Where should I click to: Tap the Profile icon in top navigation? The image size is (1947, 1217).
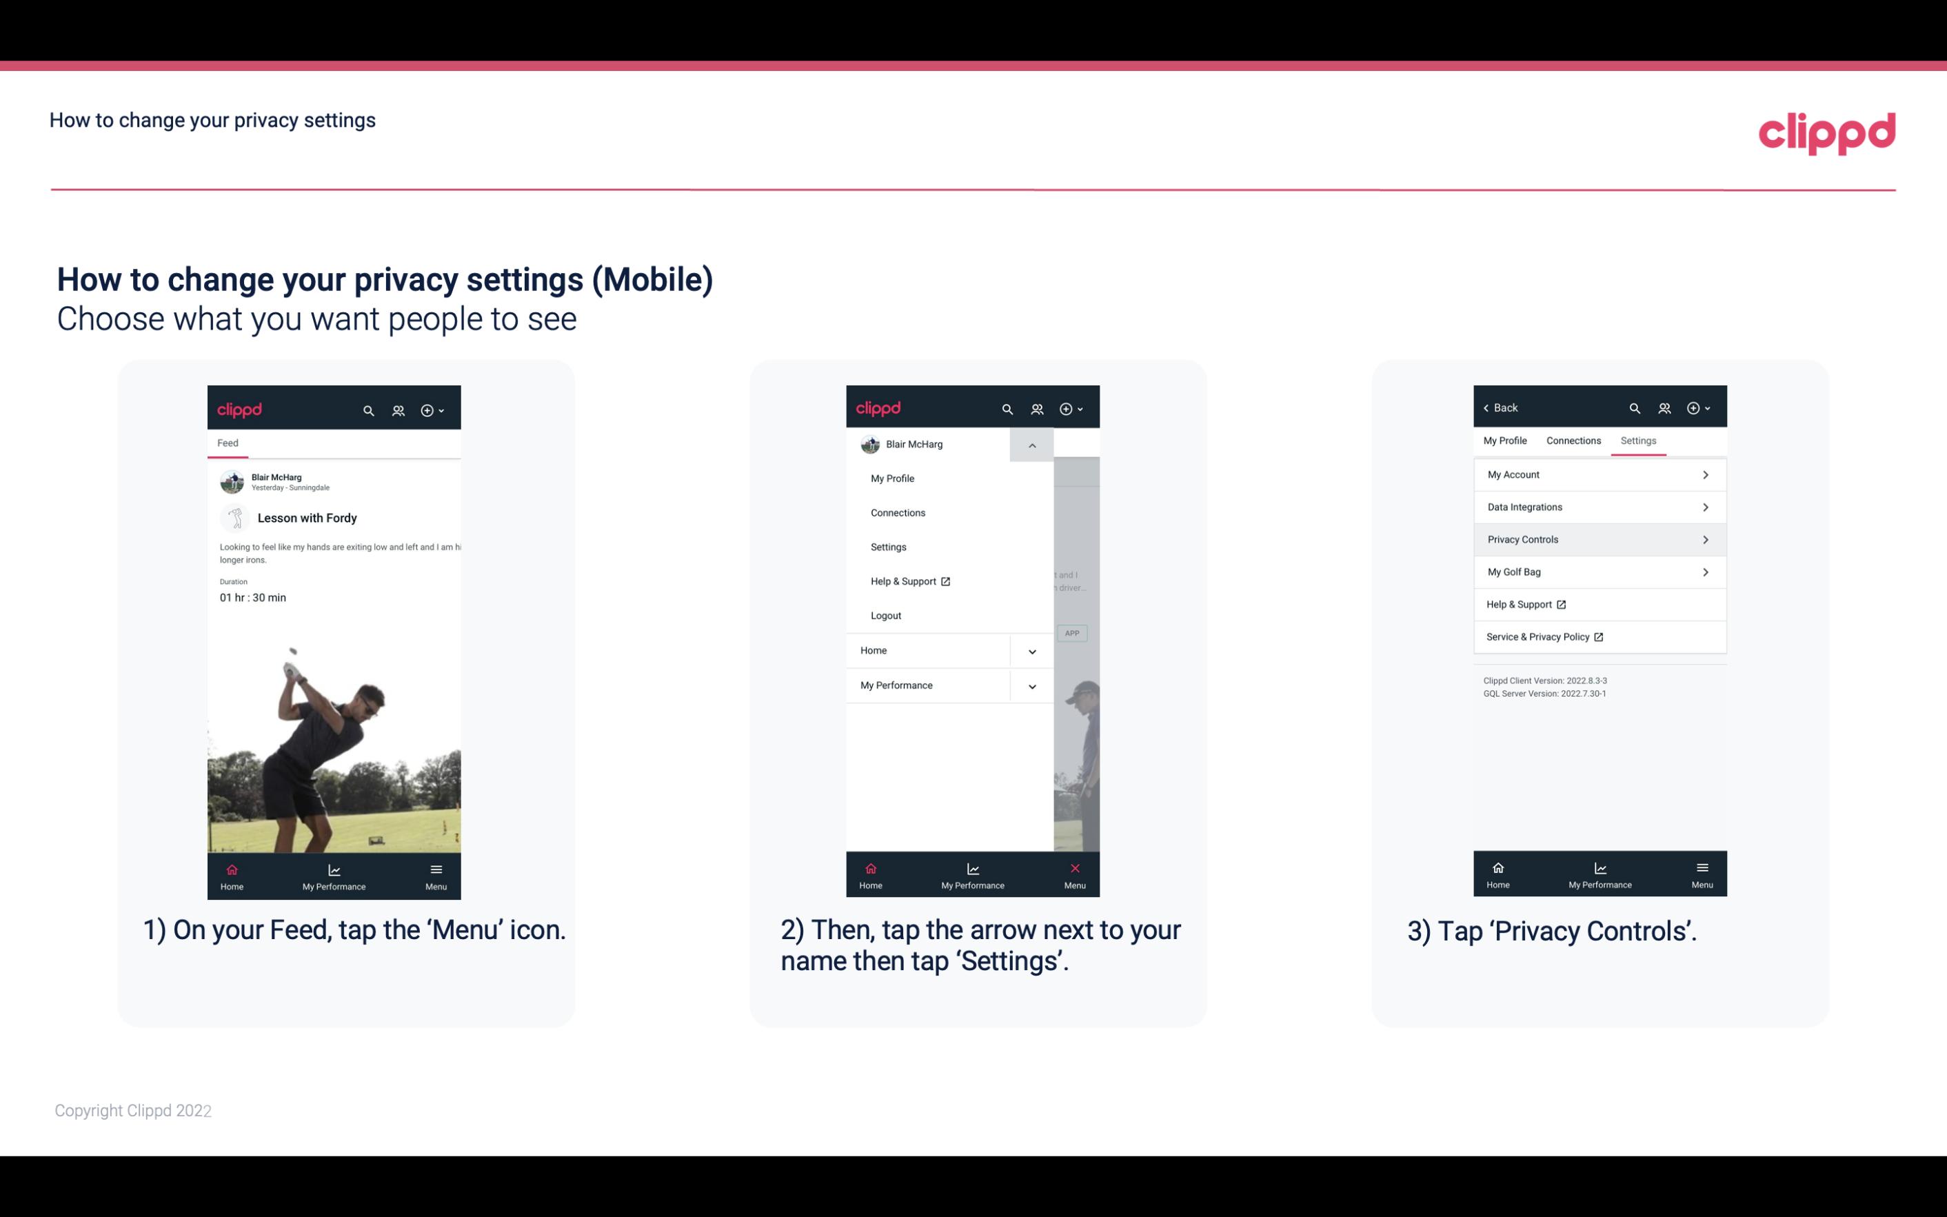point(399,408)
